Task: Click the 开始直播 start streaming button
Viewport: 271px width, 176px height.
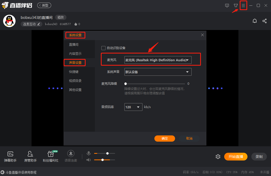Action: 236,157
